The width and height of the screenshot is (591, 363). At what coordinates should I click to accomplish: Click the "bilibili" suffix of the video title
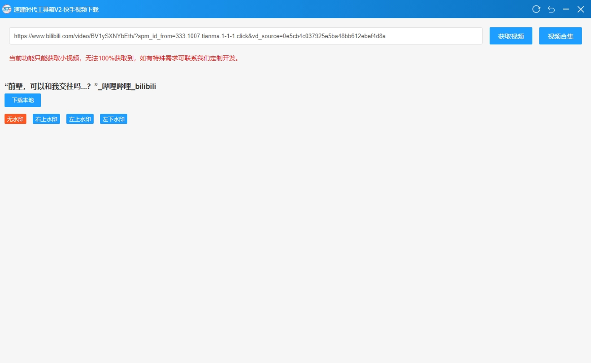point(145,86)
